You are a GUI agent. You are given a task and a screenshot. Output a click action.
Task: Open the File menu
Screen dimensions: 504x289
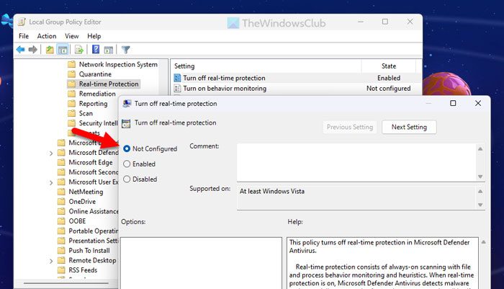[x=24, y=36]
